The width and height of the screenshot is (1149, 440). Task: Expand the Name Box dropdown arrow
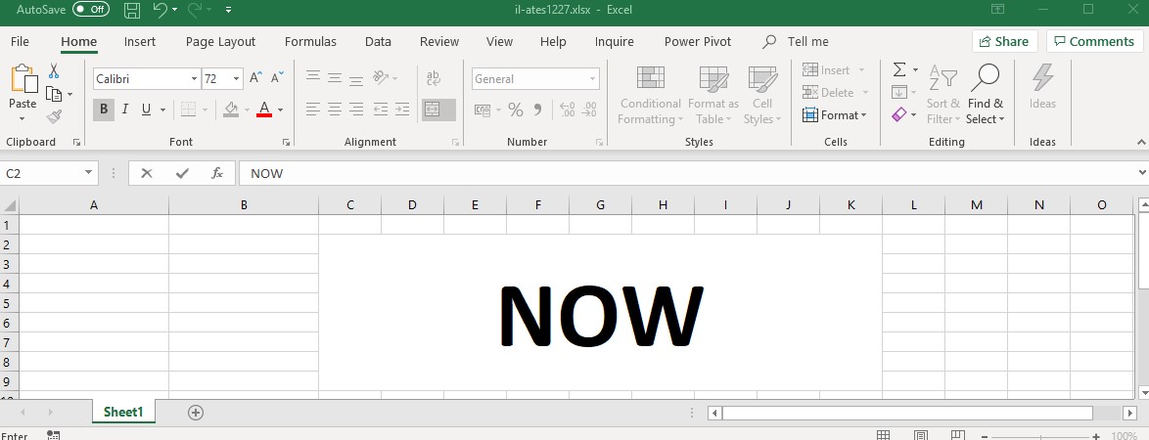89,173
